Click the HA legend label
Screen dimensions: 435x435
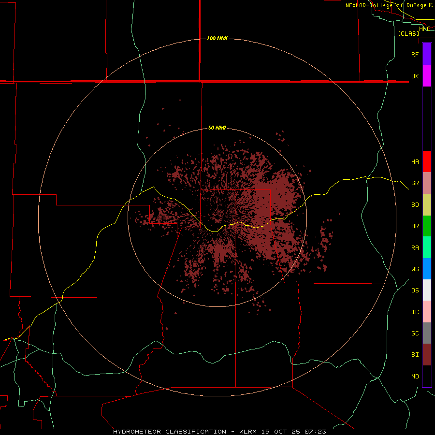(x=415, y=162)
